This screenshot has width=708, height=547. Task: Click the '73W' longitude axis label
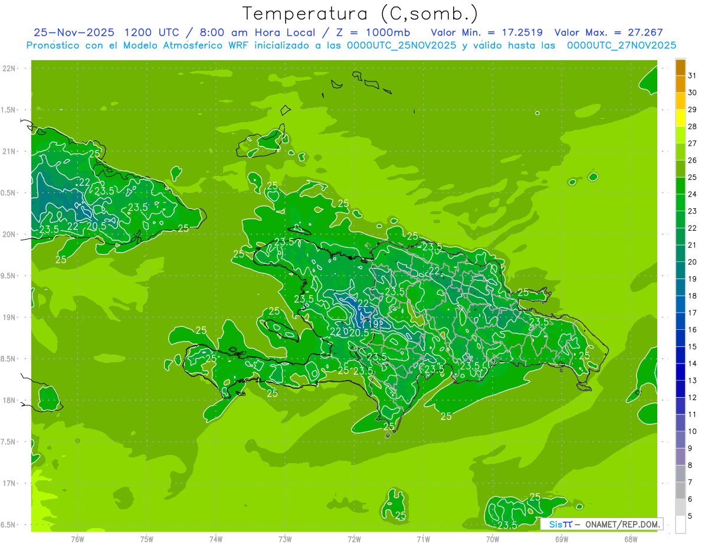point(285,539)
